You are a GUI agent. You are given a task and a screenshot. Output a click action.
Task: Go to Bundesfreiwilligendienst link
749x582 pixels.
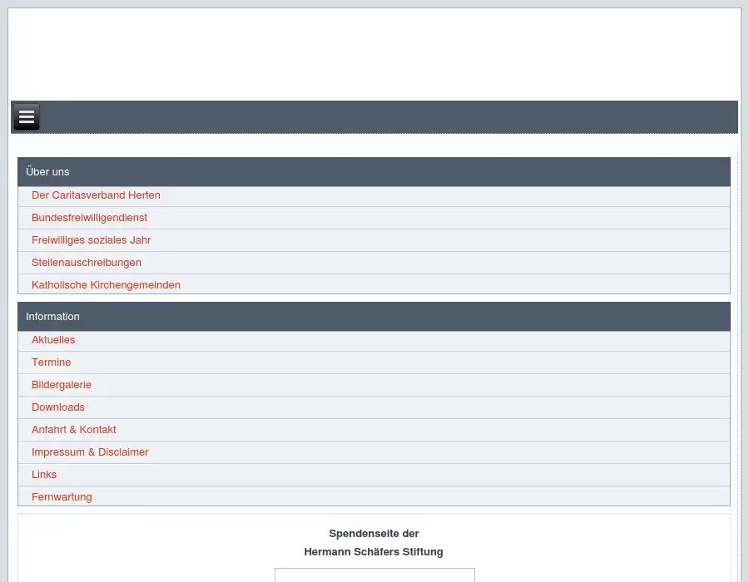point(89,218)
